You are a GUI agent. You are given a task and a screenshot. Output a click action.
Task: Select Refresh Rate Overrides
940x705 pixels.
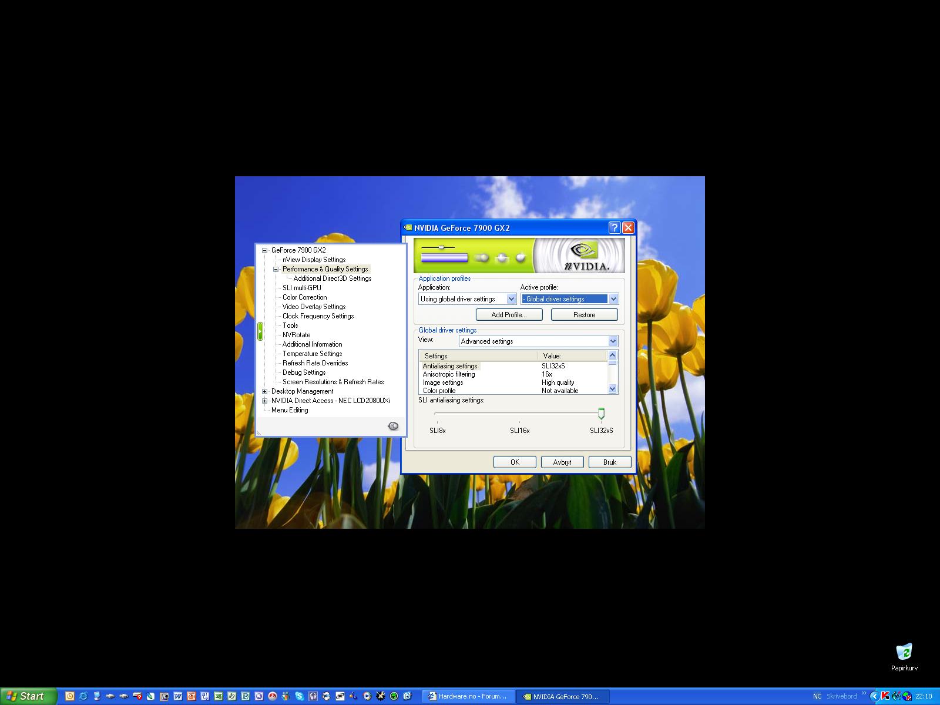coord(315,363)
